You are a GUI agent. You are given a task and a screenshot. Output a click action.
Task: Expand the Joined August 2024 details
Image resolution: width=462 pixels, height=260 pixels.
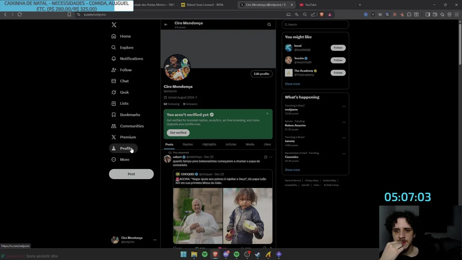(x=180, y=97)
